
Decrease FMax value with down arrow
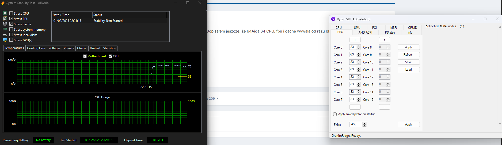pyautogui.click(x=364, y=126)
